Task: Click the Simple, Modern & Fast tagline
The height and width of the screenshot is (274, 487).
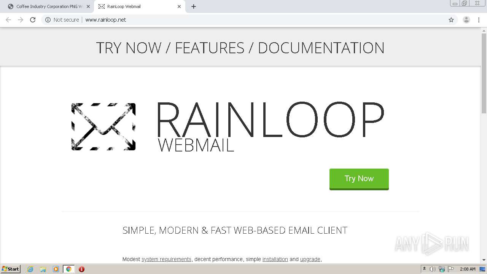Action: (x=235, y=230)
